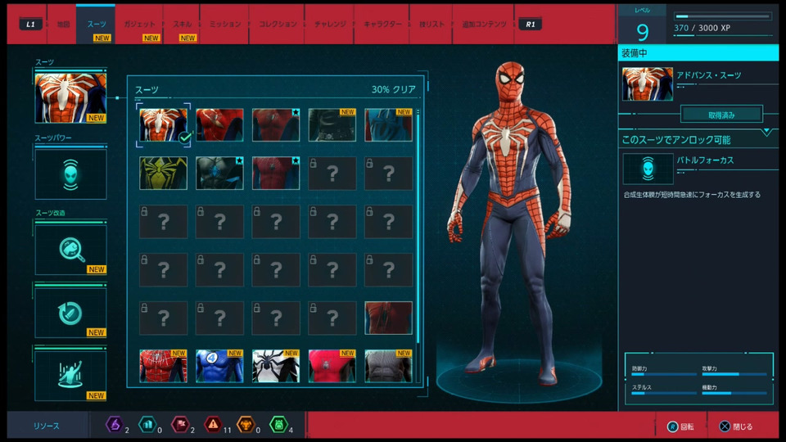Click the 回転 rotate button prompt

click(x=680, y=426)
